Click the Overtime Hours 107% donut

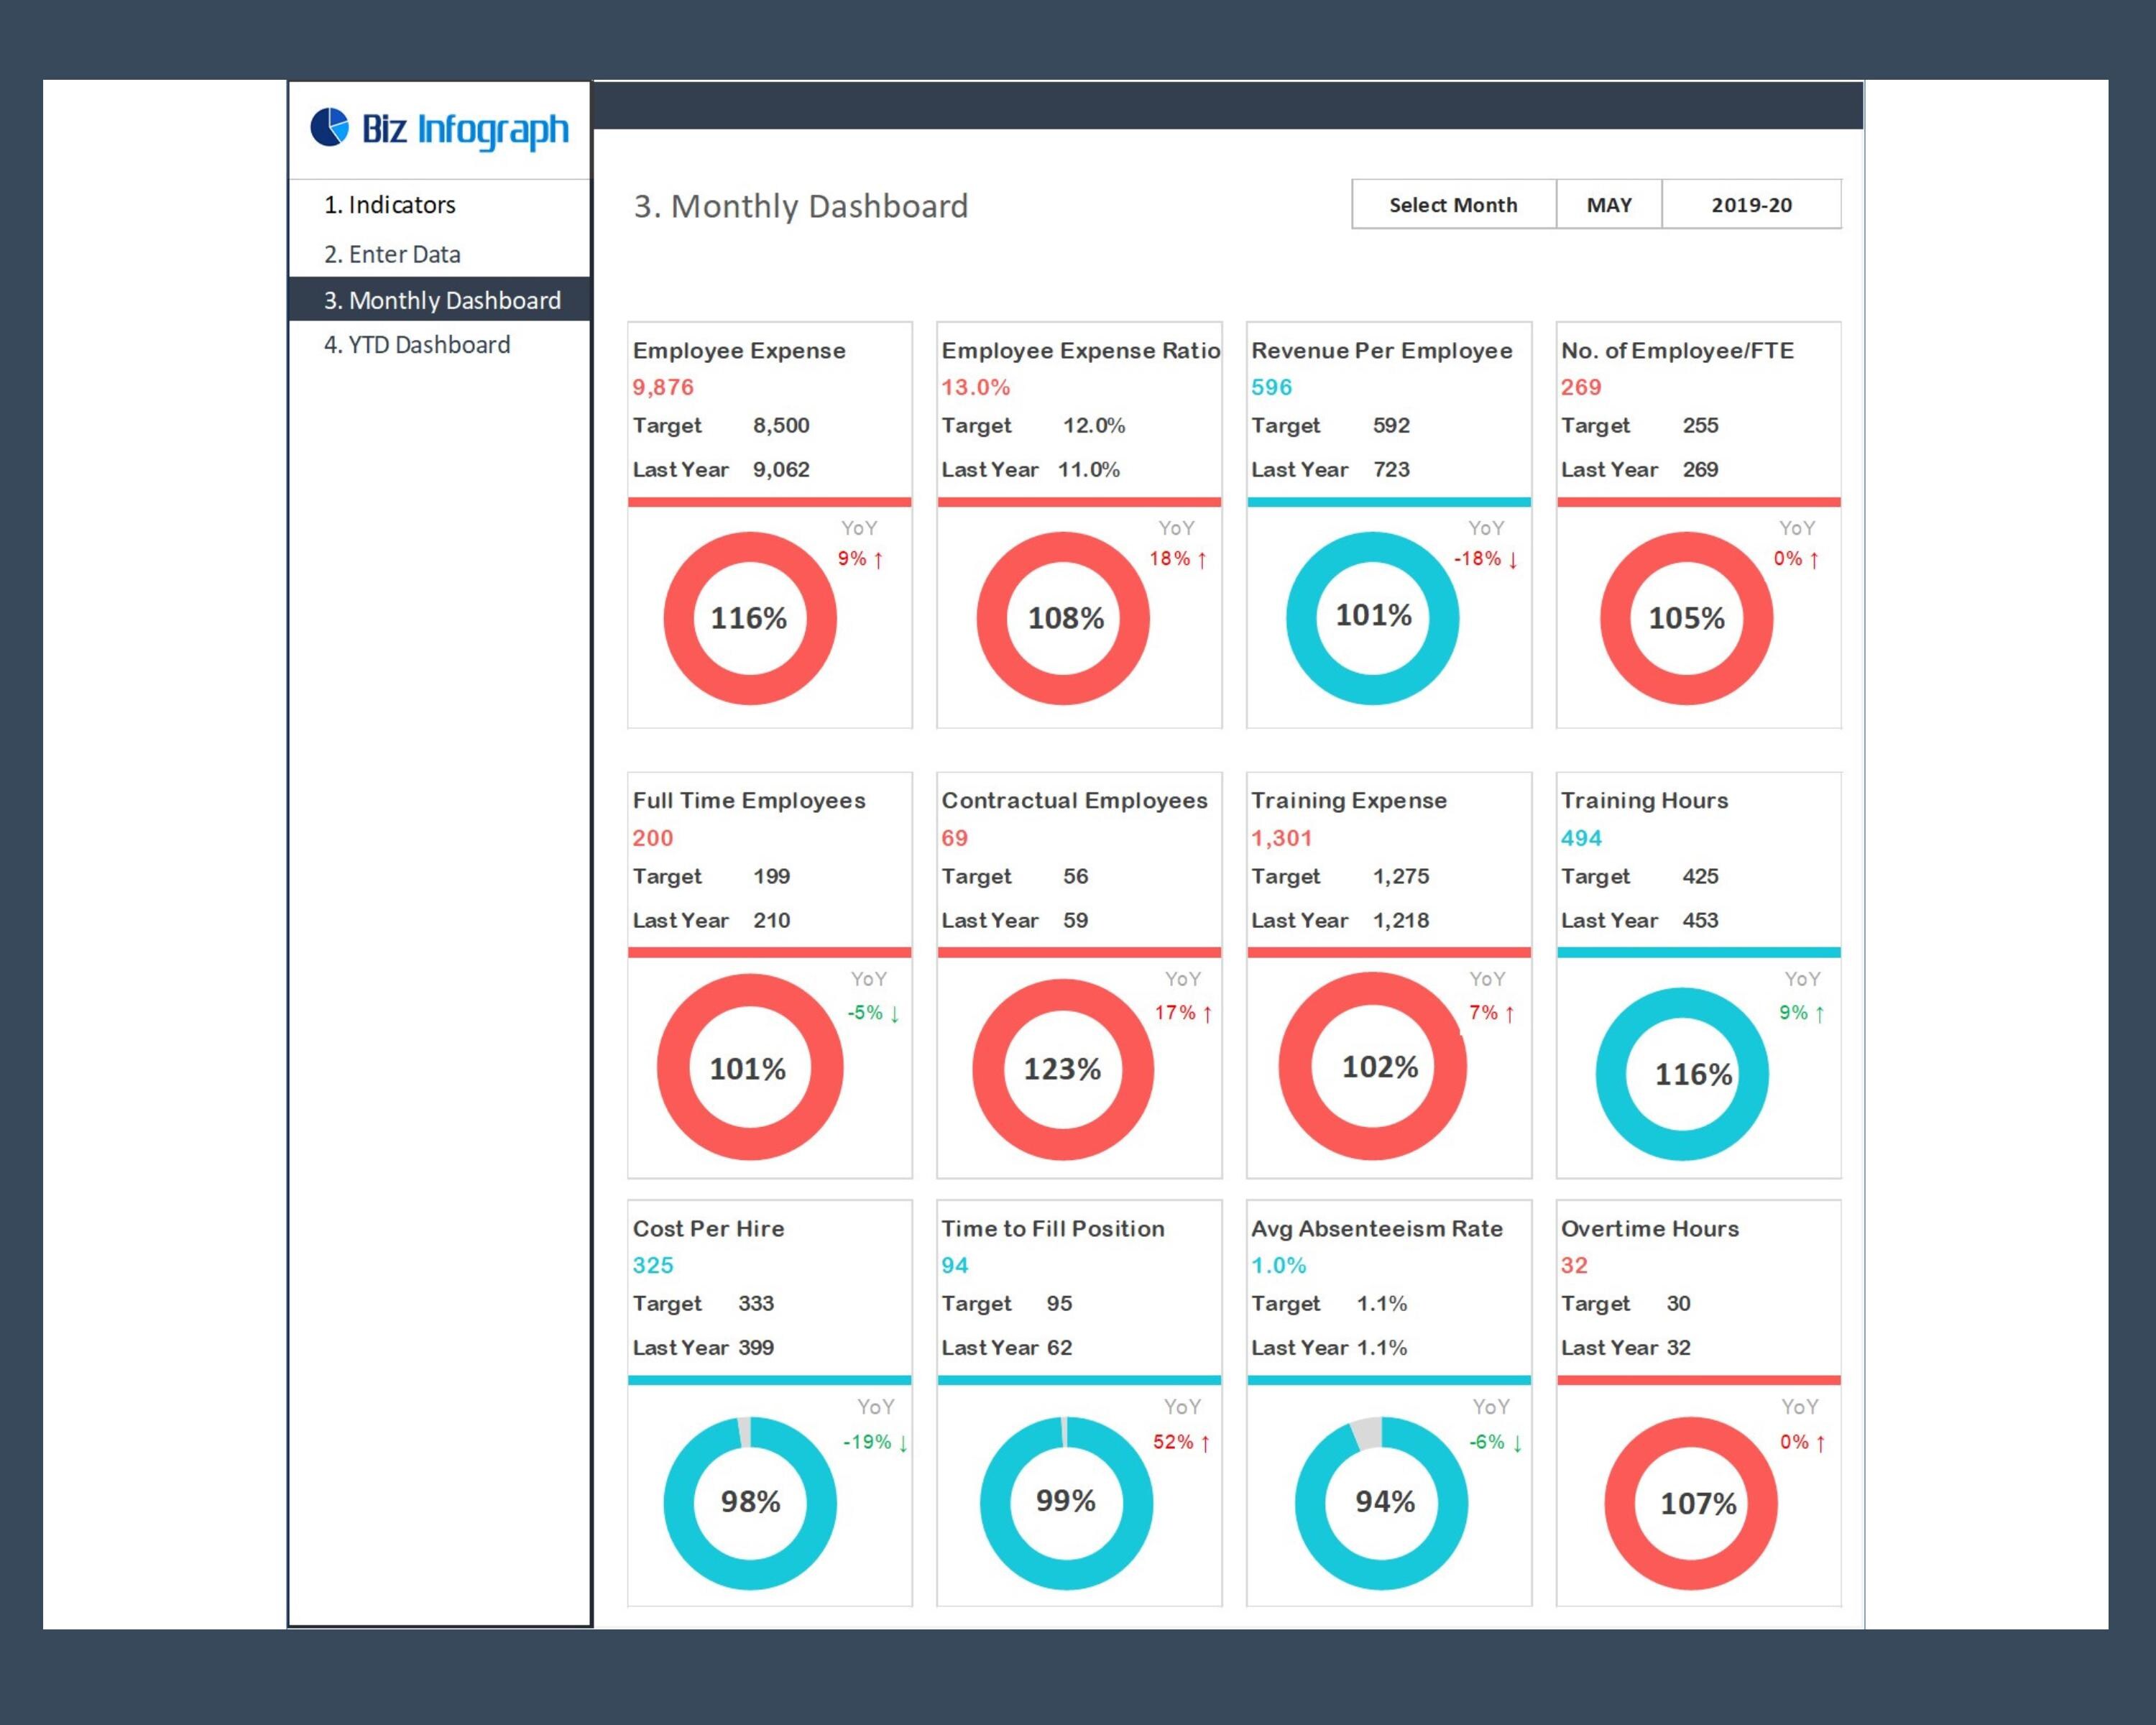tap(1691, 1503)
